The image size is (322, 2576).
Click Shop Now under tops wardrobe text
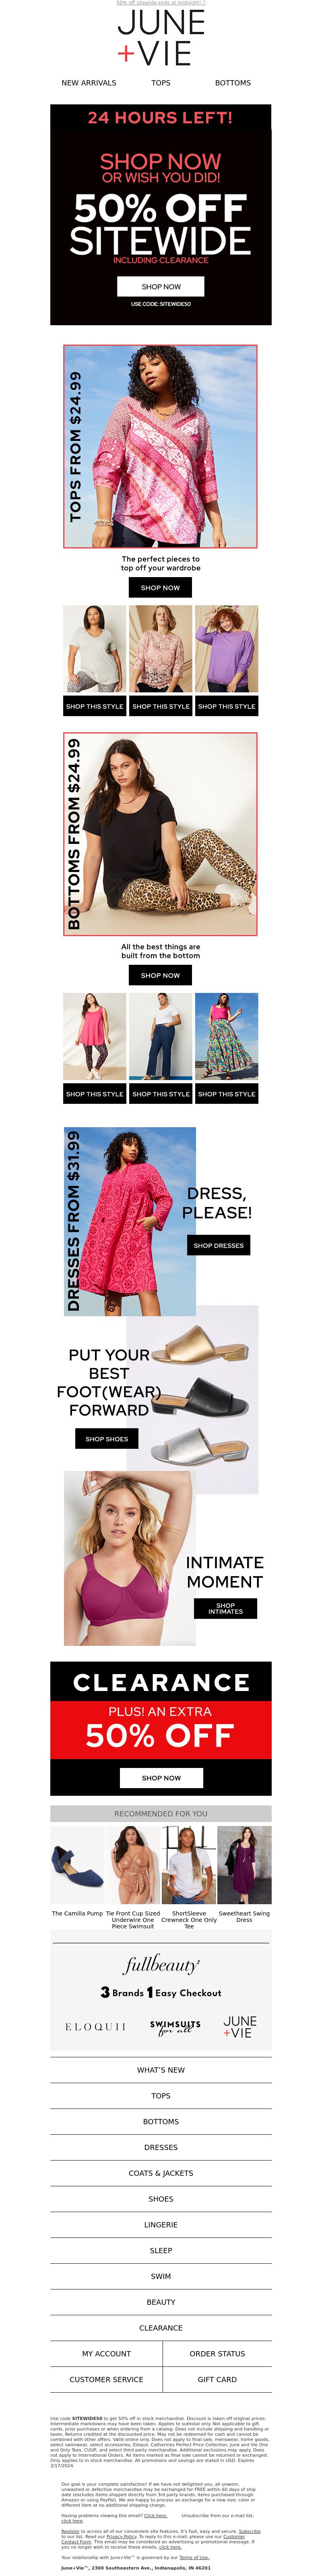tap(161, 588)
